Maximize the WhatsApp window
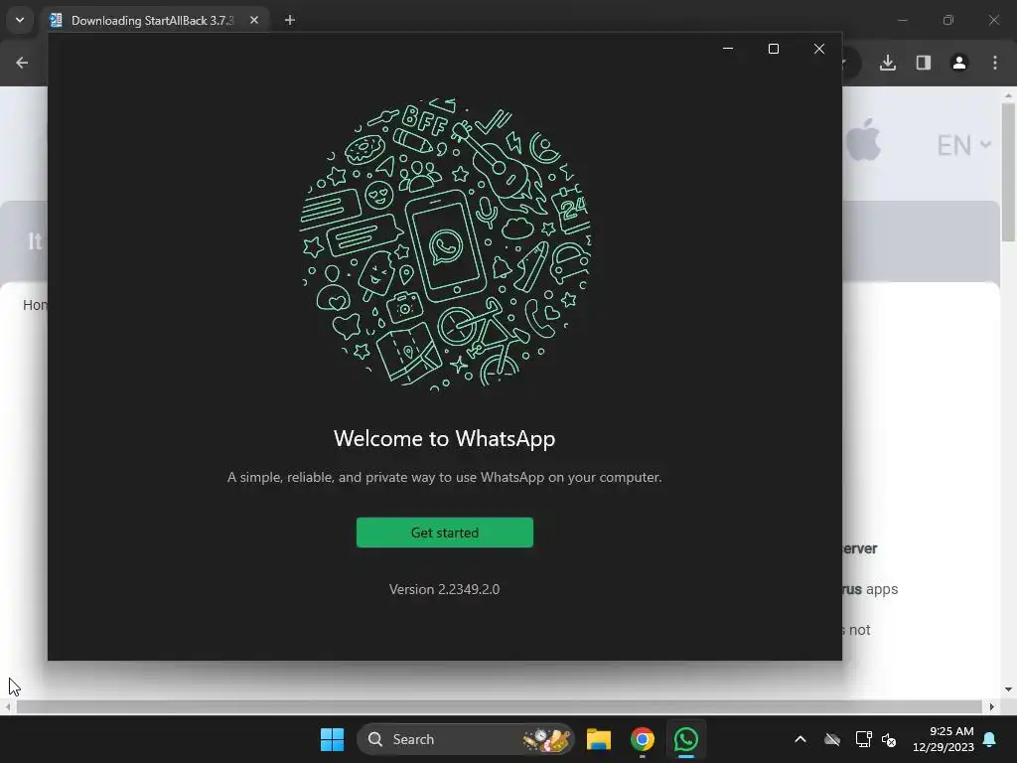Viewport: 1017px width, 763px height. point(773,49)
